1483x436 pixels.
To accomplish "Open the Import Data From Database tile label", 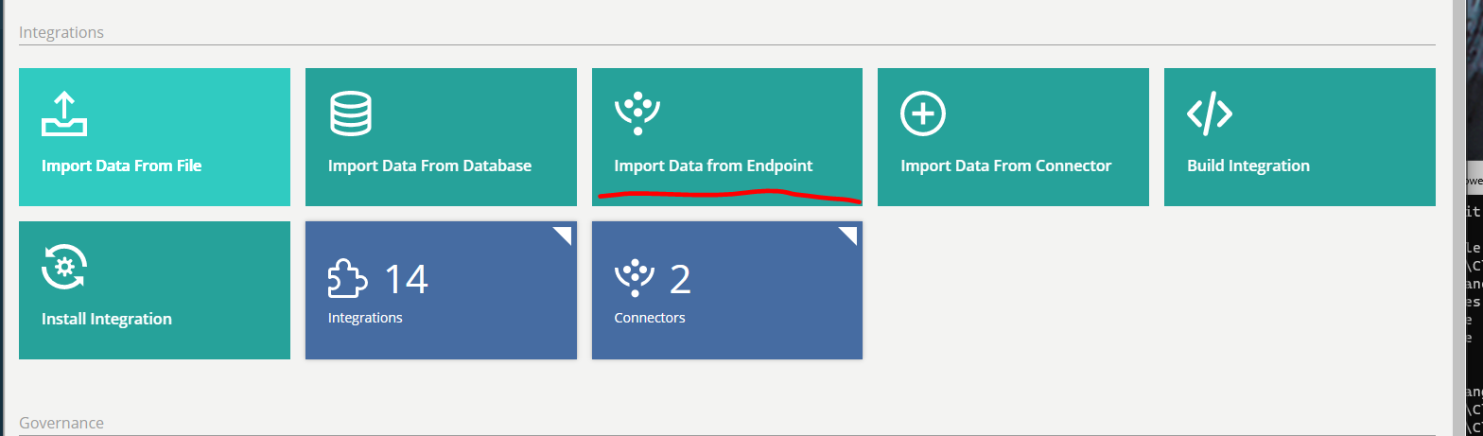I will pyautogui.click(x=429, y=166).
